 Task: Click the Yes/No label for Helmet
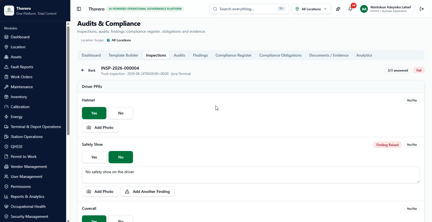[412, 100]
